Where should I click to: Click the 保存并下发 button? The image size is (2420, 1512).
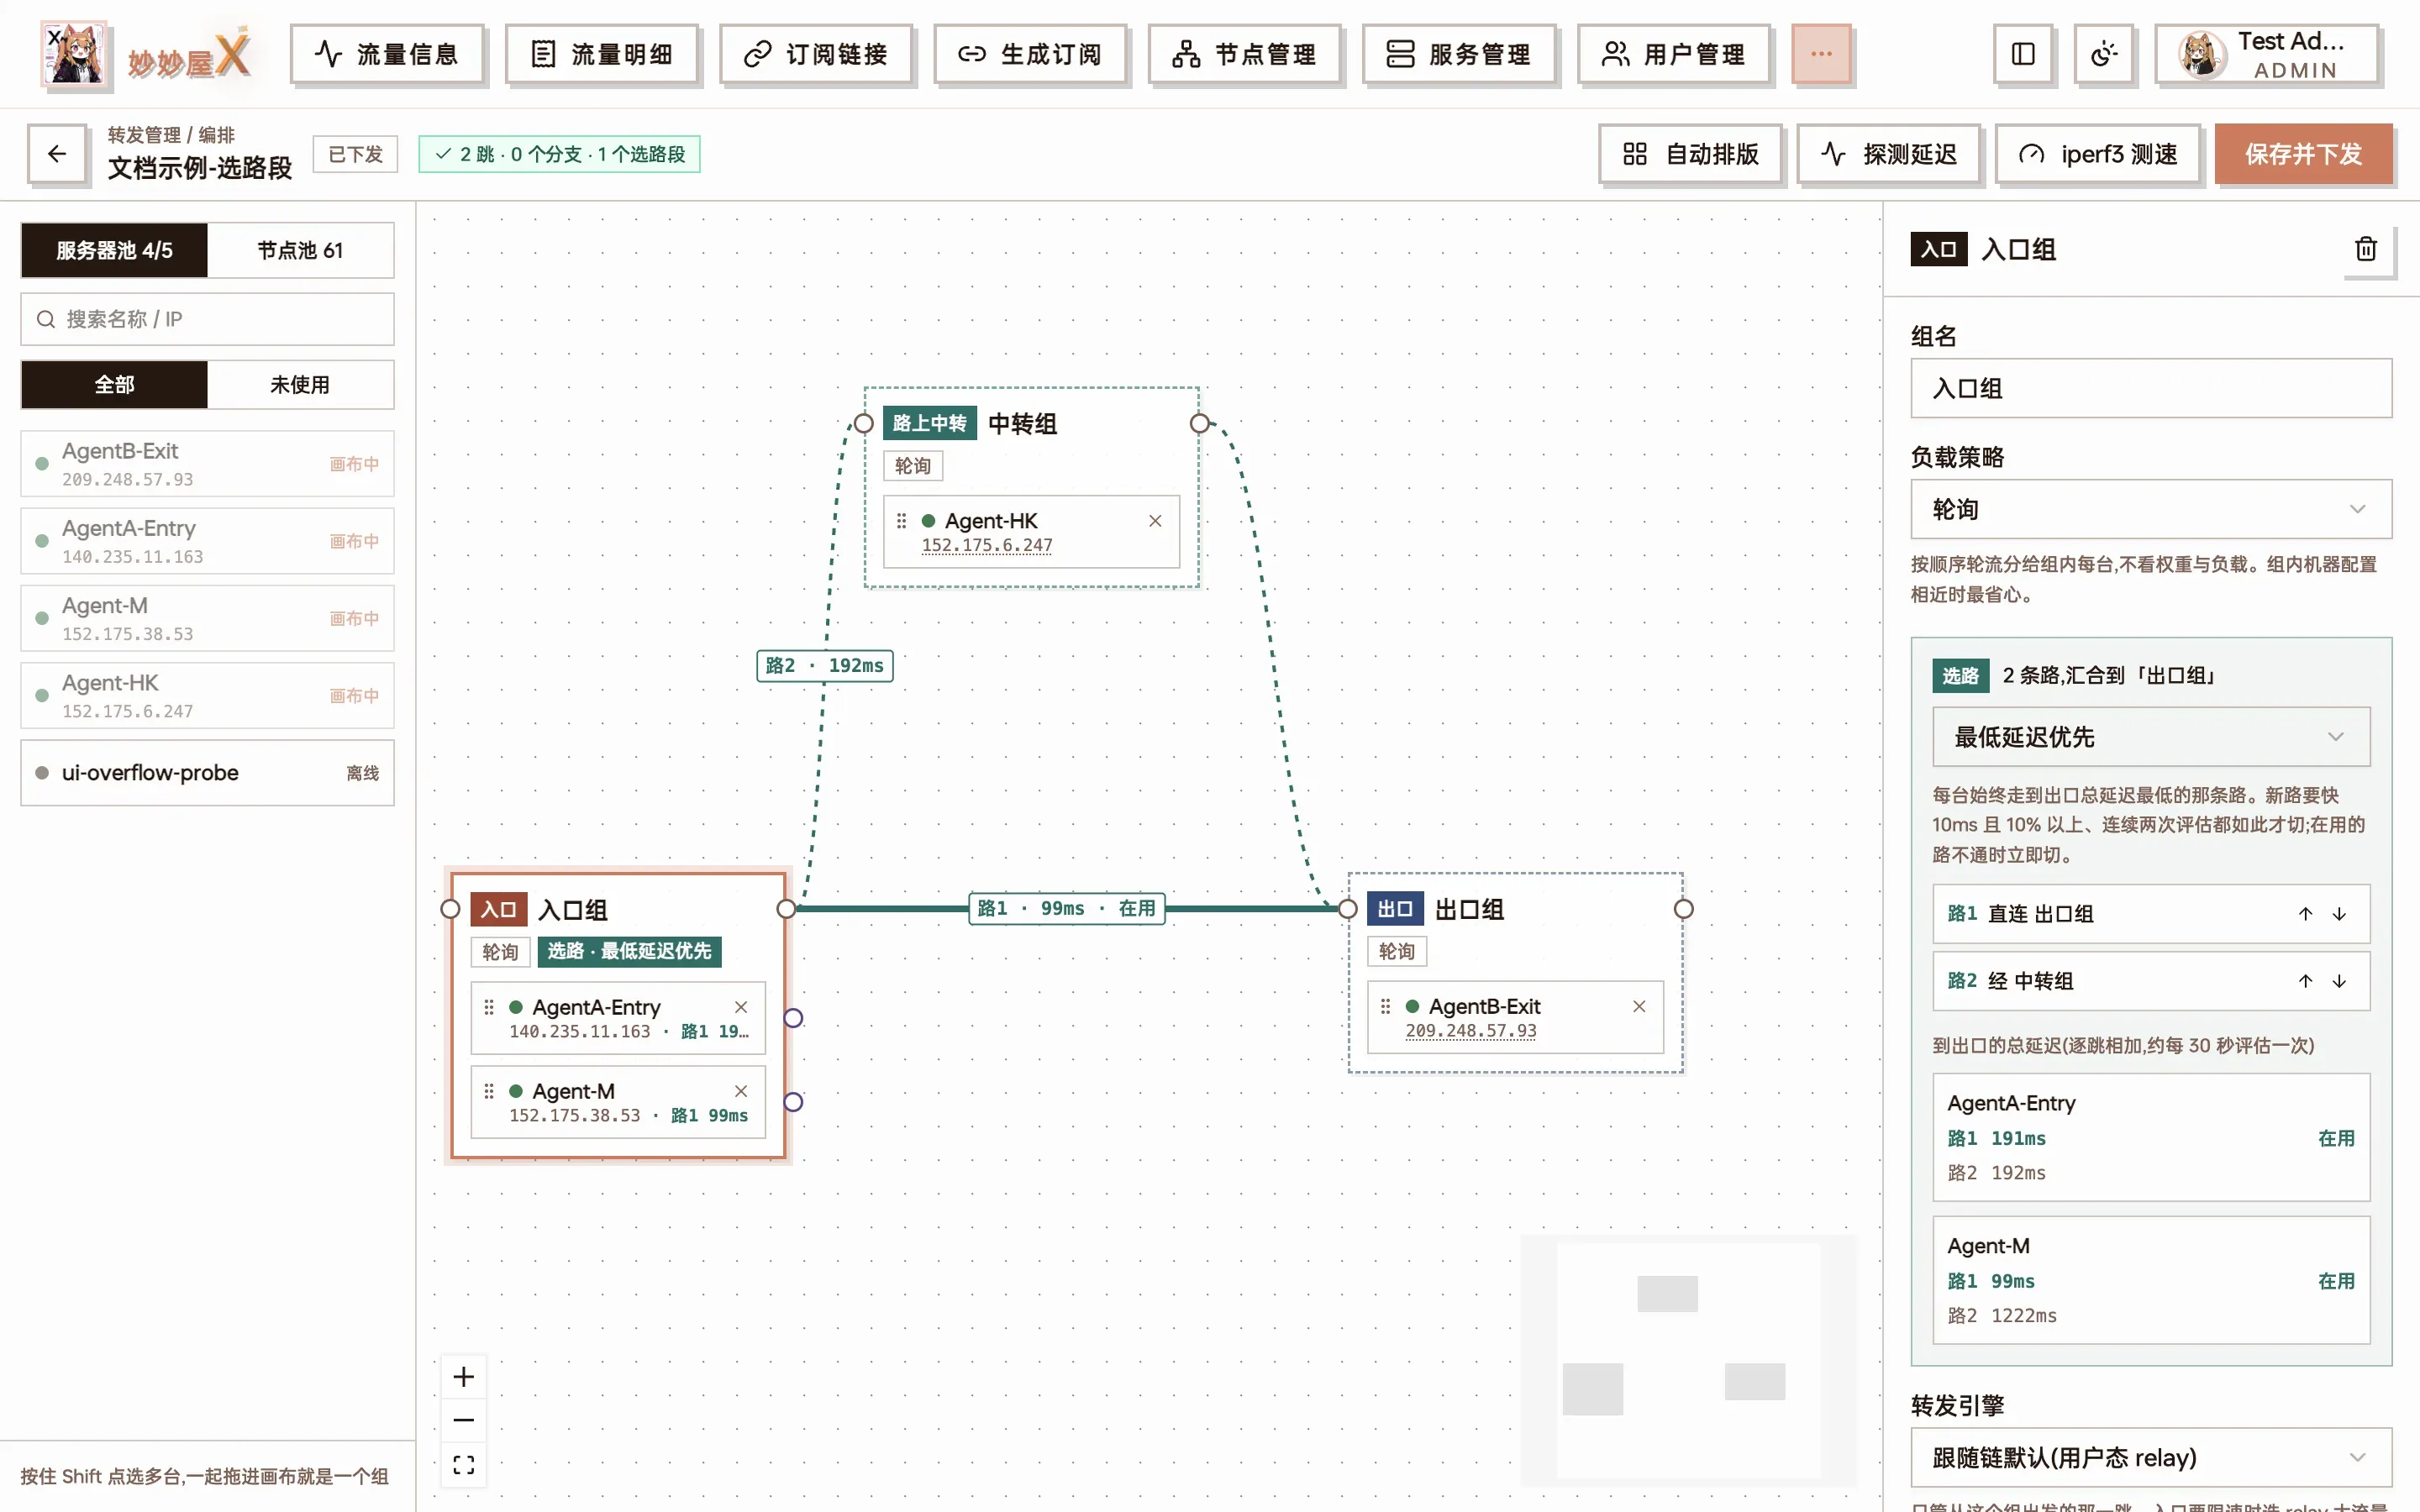[2303, 154]
